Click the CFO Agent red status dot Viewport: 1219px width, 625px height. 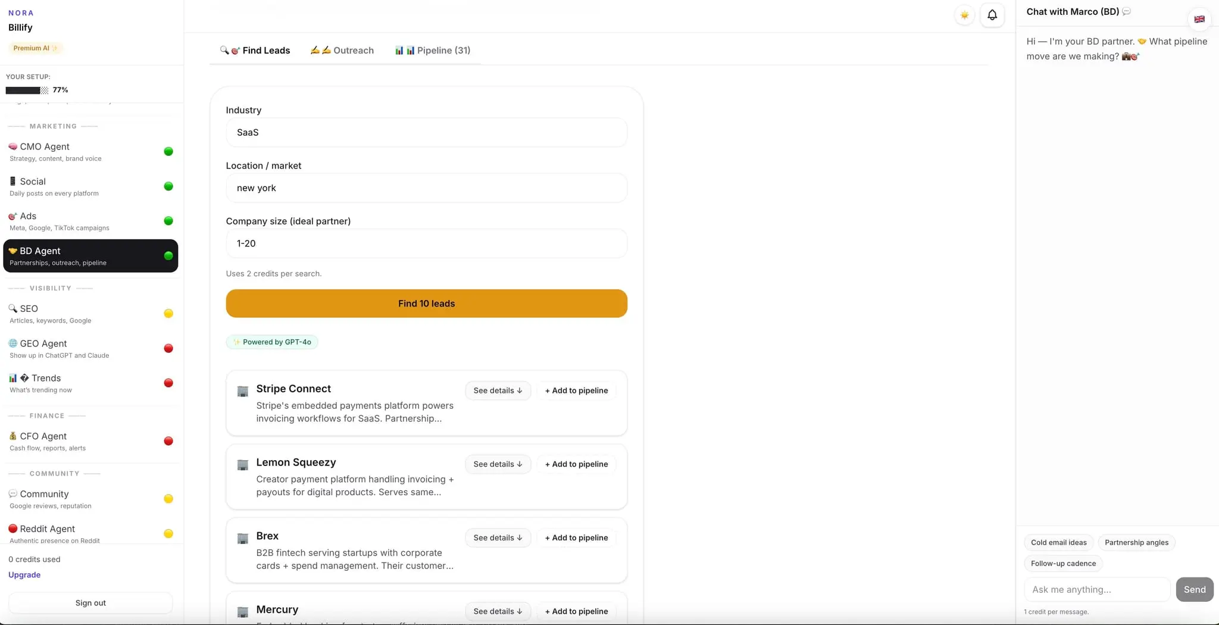click(168, 441)
